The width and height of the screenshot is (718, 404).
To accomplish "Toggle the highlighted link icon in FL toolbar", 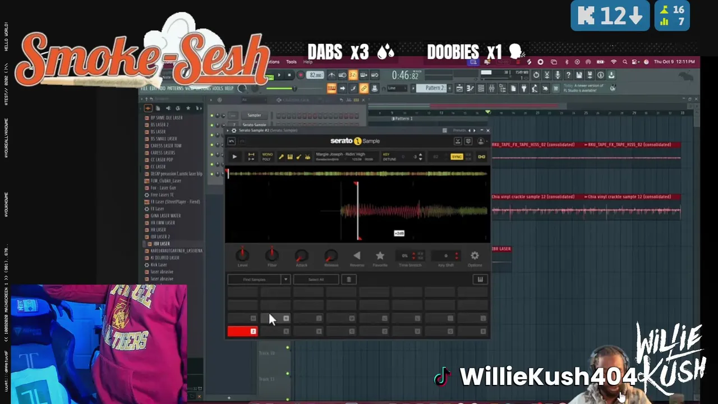I will pyautogui.click(x=363, y=88).
